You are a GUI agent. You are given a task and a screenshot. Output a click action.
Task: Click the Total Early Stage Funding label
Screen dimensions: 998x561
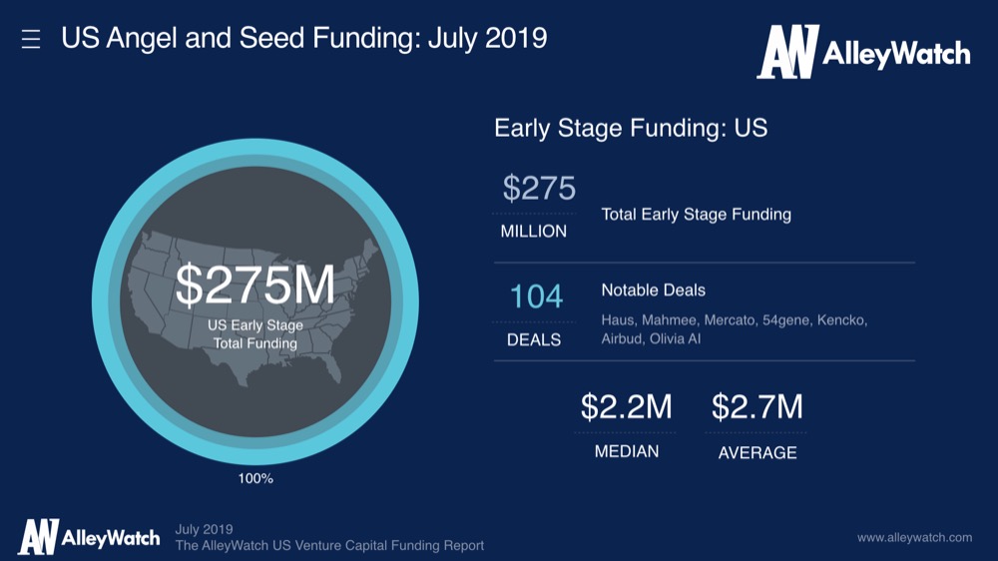(696, 215)
